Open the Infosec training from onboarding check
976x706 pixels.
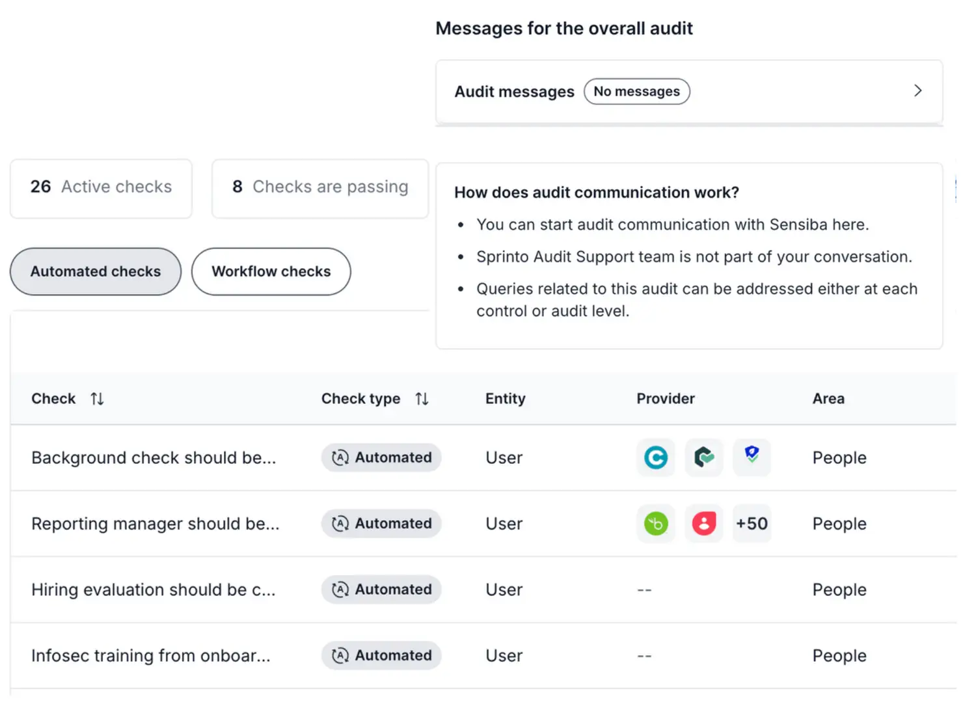(151, 655)
